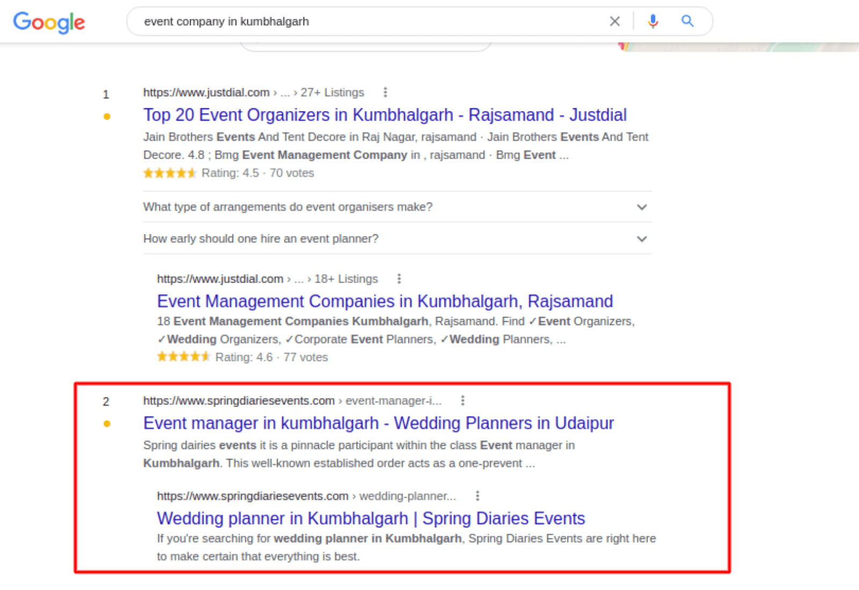Viewport: 859px width, 590px height.
Task: Click the springdiariesevents.com event-manager URL
Action: point(238,401)
